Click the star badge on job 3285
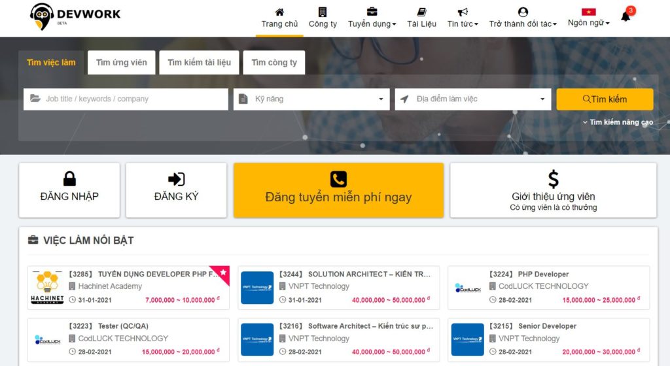This screenshot has width=670, height=366. pyautogui.click(x=222, y=273)
